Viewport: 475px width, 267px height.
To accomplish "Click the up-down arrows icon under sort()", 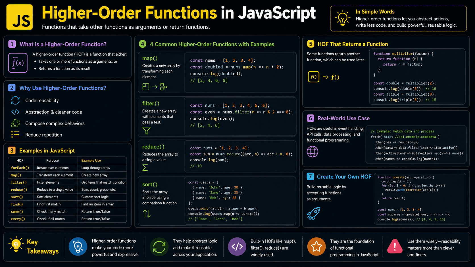I will click(x=147, y=214).
